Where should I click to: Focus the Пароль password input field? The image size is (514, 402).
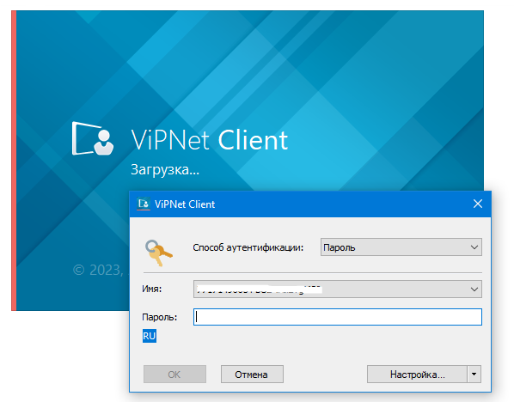click(x=338, y=317)
